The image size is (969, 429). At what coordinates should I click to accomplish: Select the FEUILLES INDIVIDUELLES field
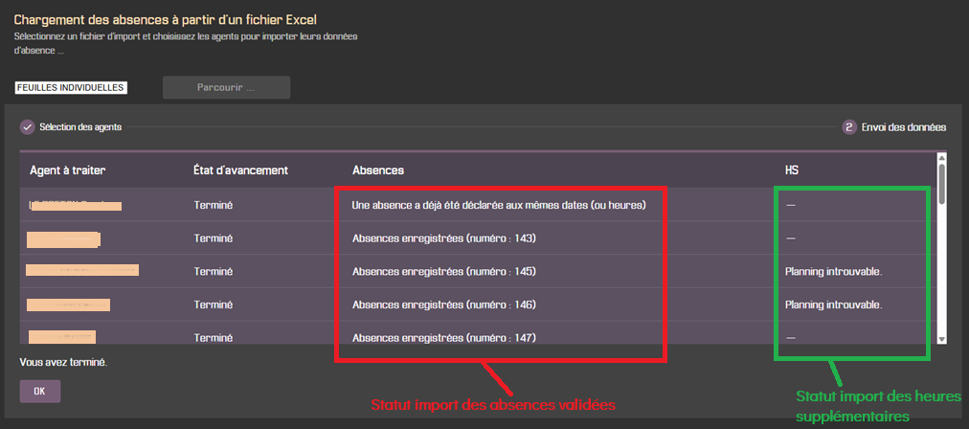71,88
